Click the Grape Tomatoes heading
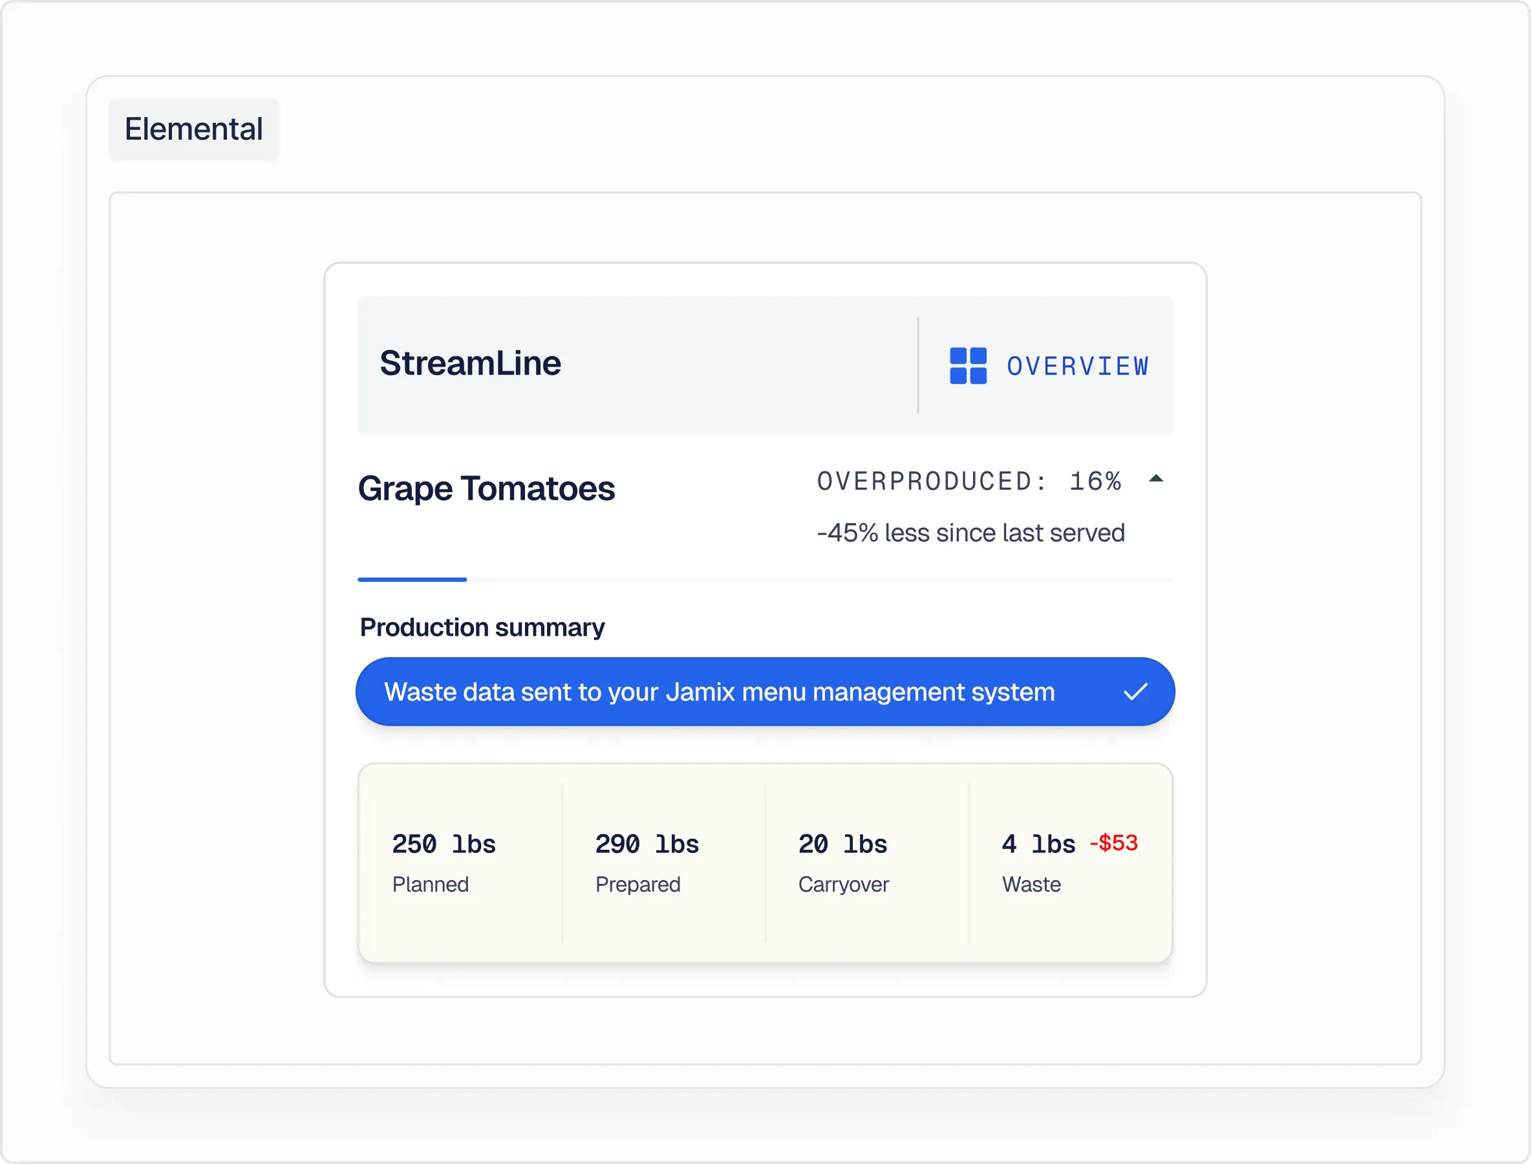The image size is (1531, 1164). (486, 488)
